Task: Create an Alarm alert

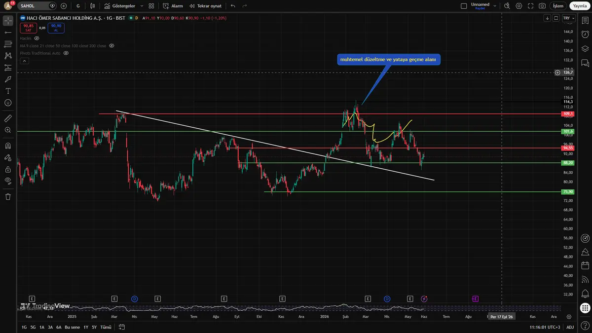Action: pos(173,6)
